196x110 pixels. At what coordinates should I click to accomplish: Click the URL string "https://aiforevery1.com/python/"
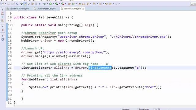(74, 52)
